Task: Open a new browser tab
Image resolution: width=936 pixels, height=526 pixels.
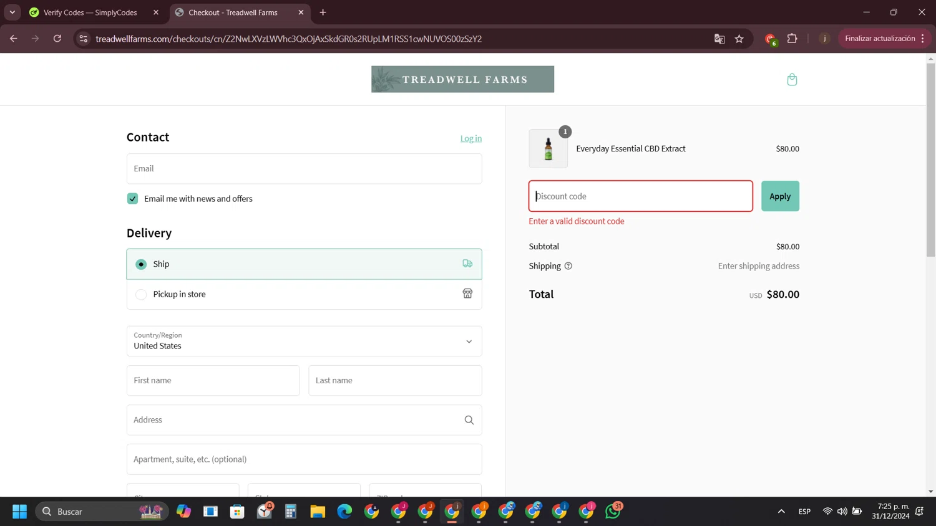Action: click(x=323, y=12)
